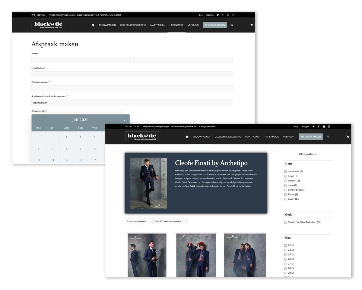Viewport: 362px width, 290px height.
Task: Click the Twitter icon in the front window
Action: [313, 126]
